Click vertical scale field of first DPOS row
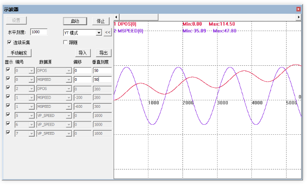 102,70
